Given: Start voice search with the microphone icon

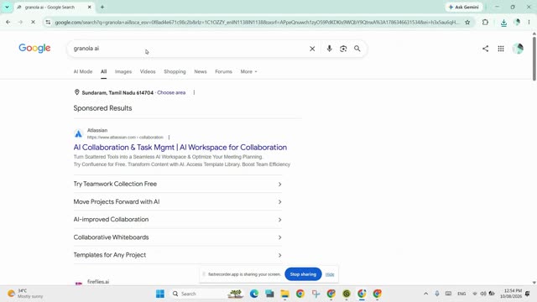Looking at the screenshot, I should click(329, 49).
